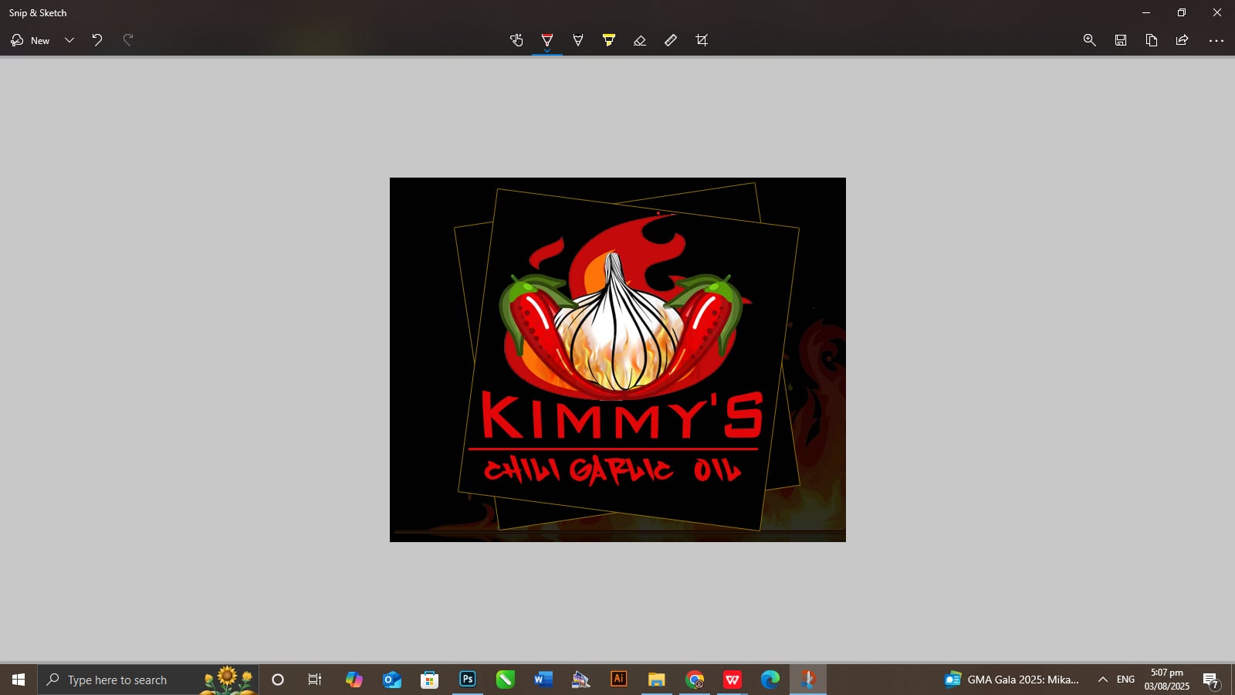The width and height of the screenshot is (1235, 695).
Task: Expand the New snip delay dropdown arrow
Action: [69, 40]
